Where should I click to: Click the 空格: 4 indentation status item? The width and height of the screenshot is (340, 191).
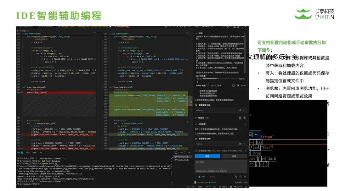(201, 187)
